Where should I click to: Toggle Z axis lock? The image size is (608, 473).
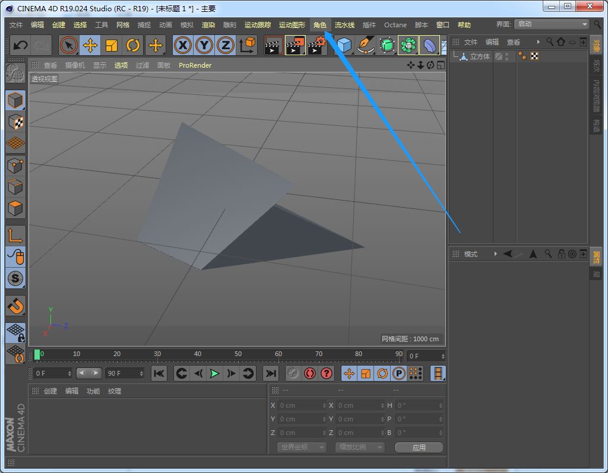coord(226,45)
